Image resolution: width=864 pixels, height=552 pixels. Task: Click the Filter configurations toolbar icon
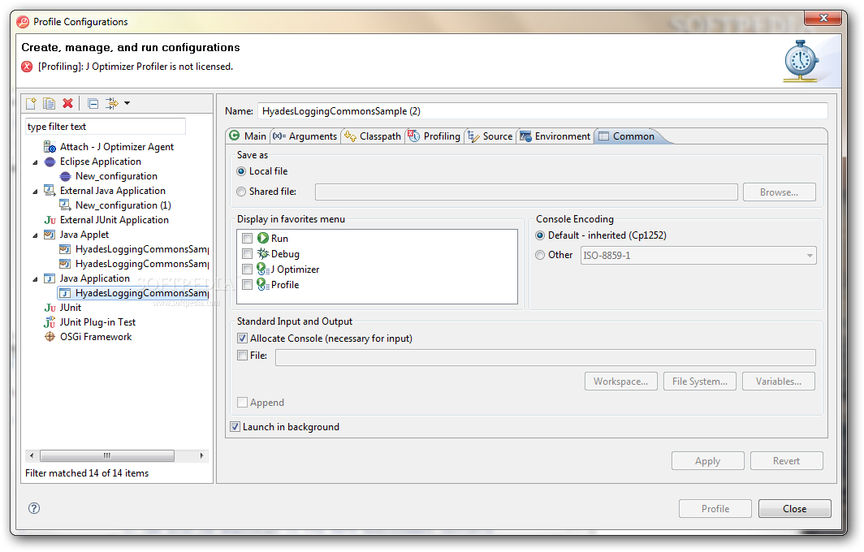point(112,103)
